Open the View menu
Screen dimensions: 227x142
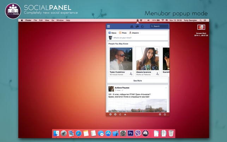(x=47, y=20)
